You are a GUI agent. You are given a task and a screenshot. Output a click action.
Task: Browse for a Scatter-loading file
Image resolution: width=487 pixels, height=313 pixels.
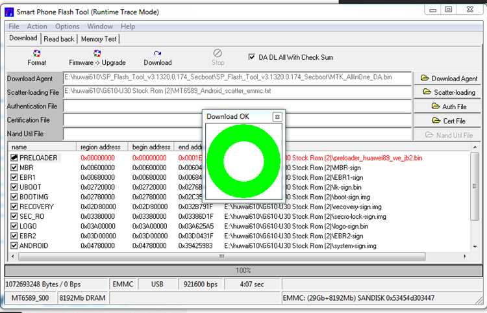tap(448, 92)
